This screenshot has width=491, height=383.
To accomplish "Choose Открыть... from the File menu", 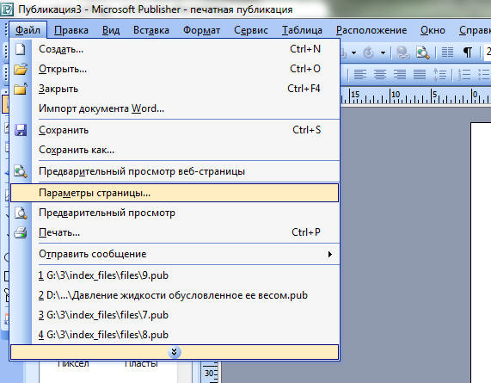I will pos(175,69).
